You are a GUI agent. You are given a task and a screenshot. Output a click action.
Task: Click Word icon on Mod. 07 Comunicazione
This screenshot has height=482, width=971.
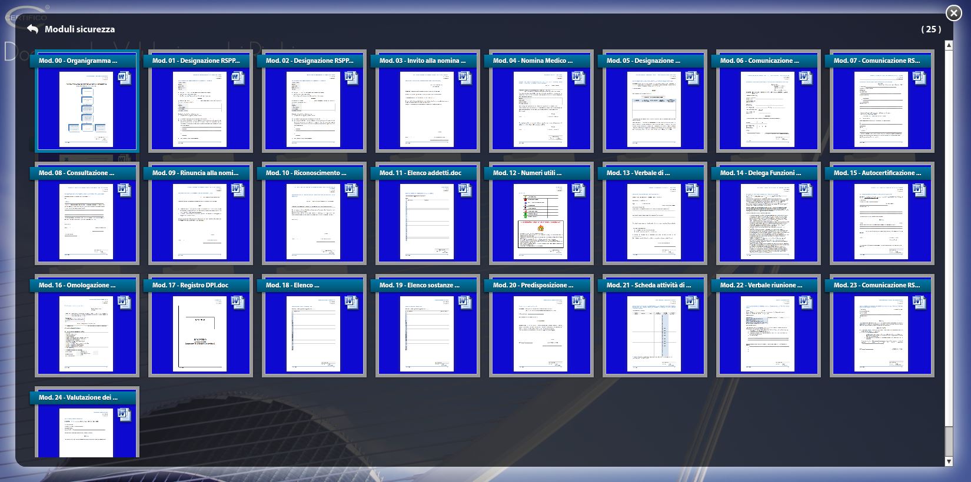click(919, 78)
